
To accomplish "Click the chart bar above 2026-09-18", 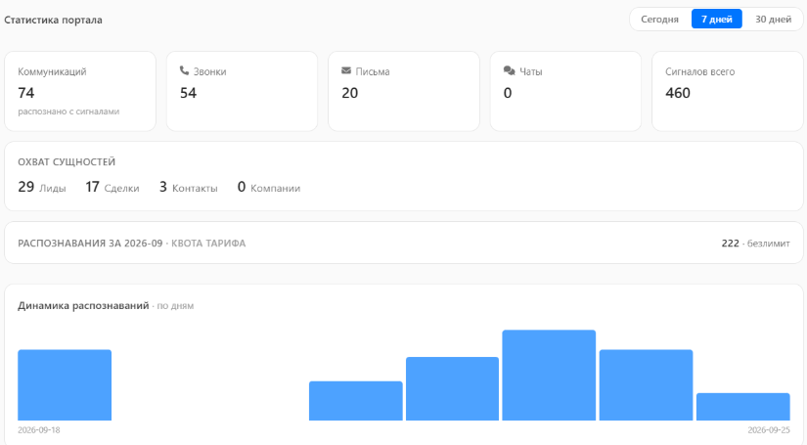I will click(x=65, y=385).
